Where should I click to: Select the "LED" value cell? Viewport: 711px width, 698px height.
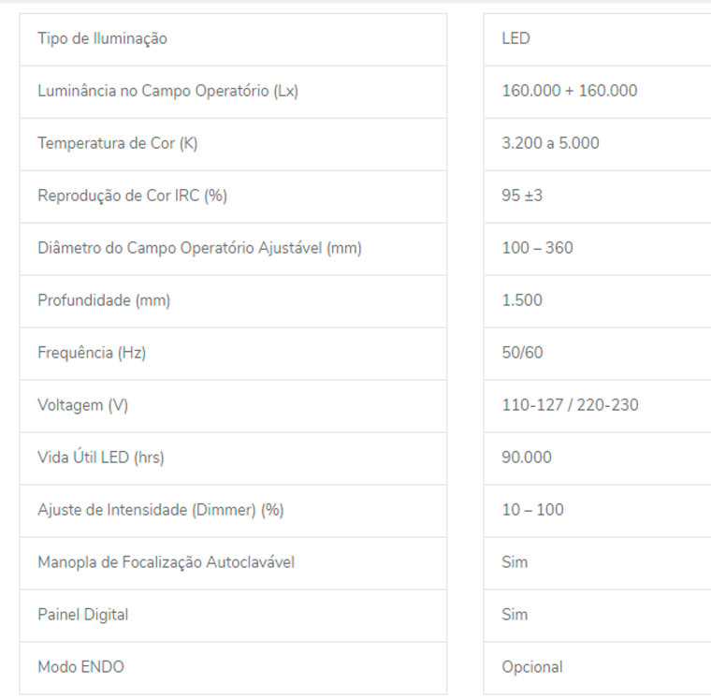point(516,39)
